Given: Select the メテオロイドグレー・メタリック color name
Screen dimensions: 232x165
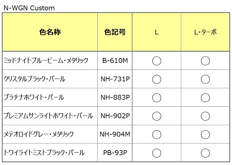Looking at the screenshot, I should pyautogui.click(x=39, y=134).
